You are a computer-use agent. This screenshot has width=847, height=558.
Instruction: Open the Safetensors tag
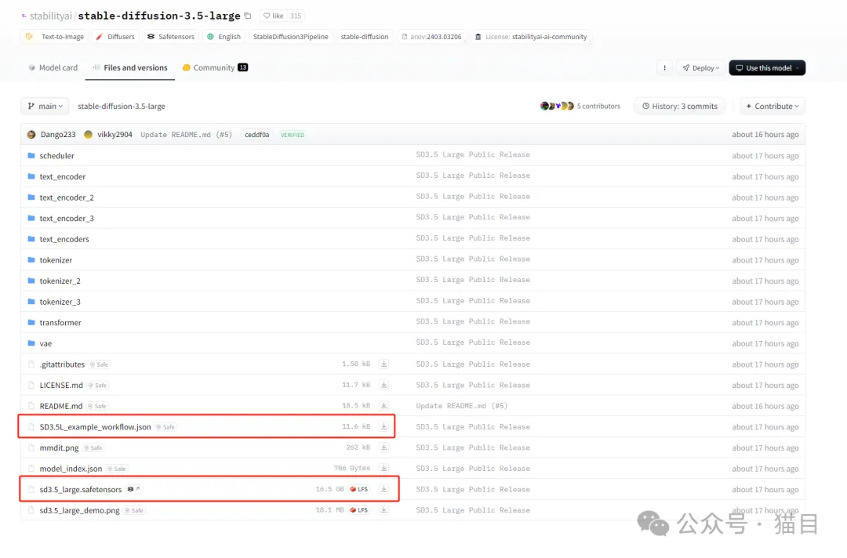tap(171, 37)
